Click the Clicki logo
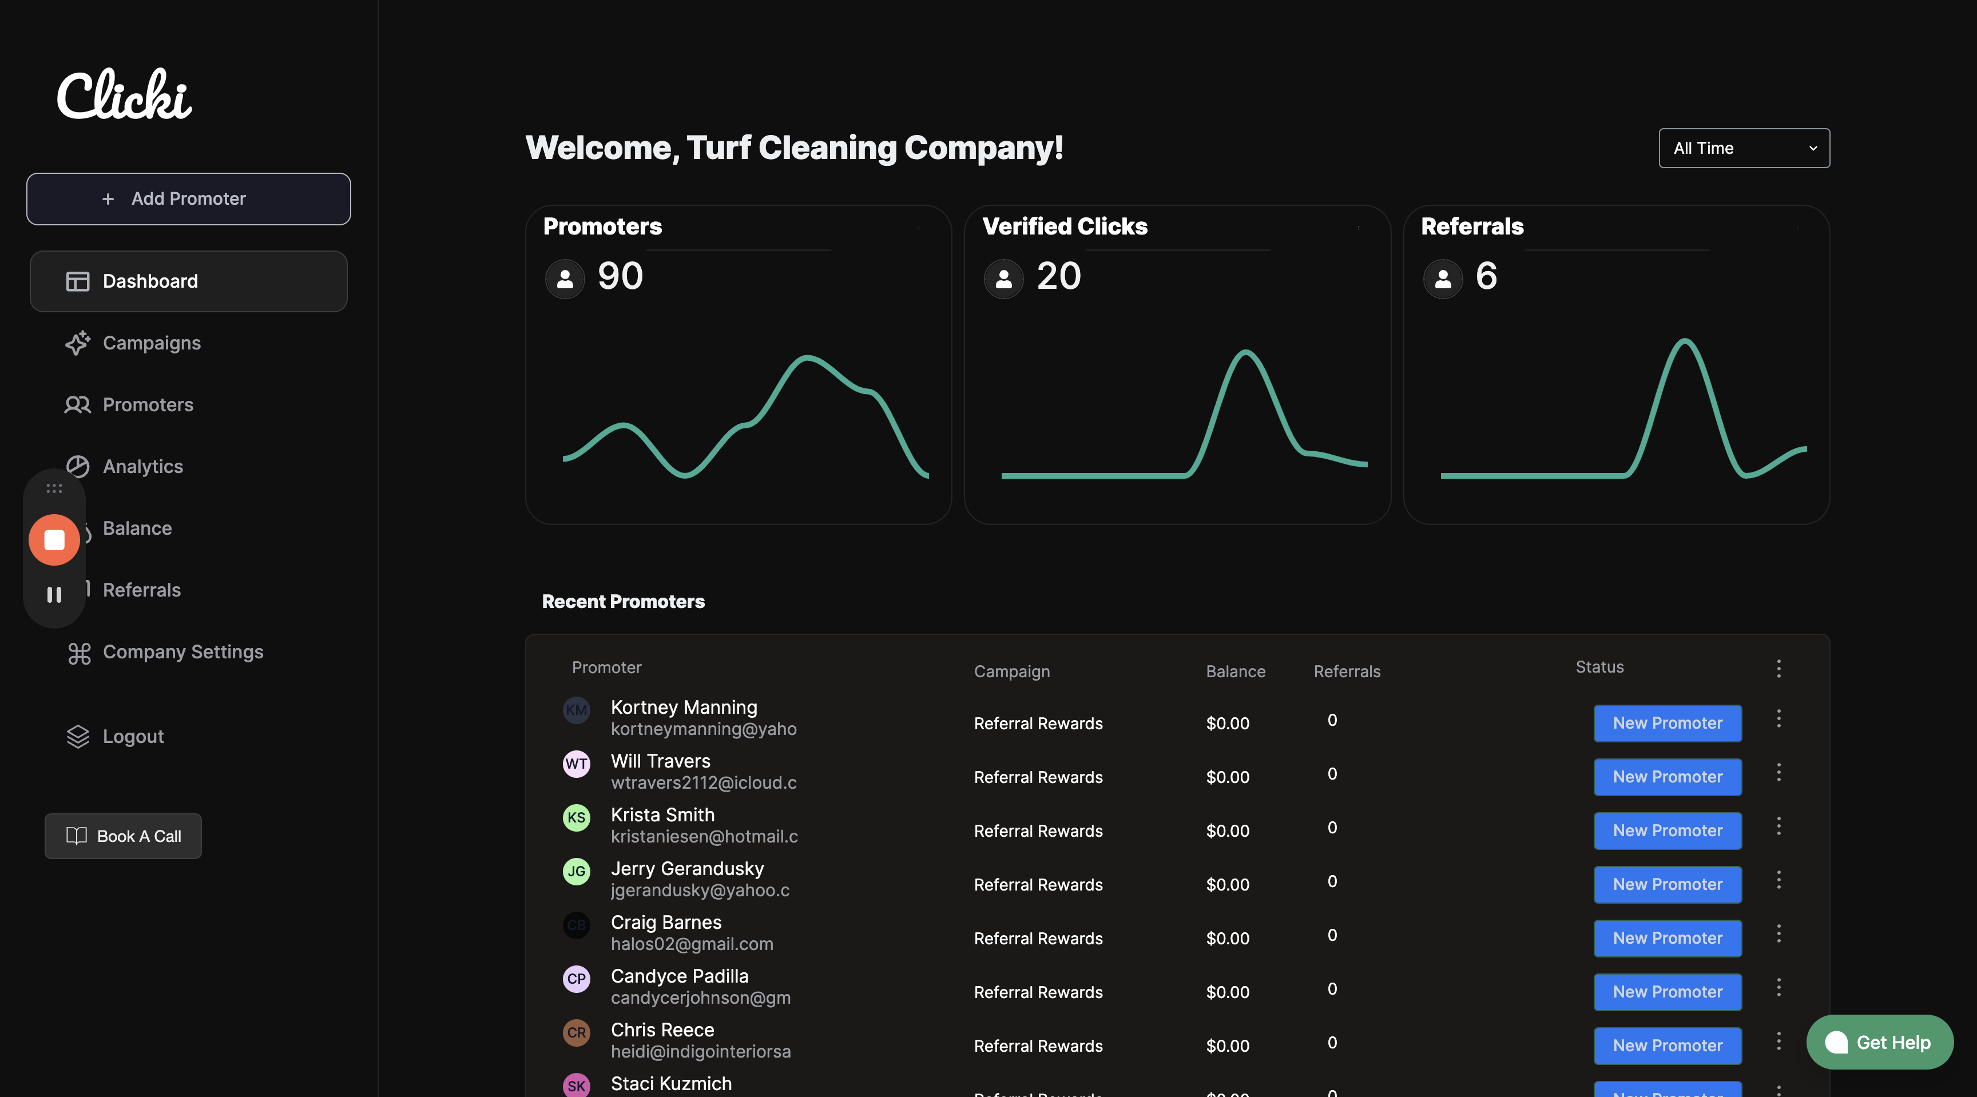Viewport: 1977px width, 1097px height. [x=125, y=94]
